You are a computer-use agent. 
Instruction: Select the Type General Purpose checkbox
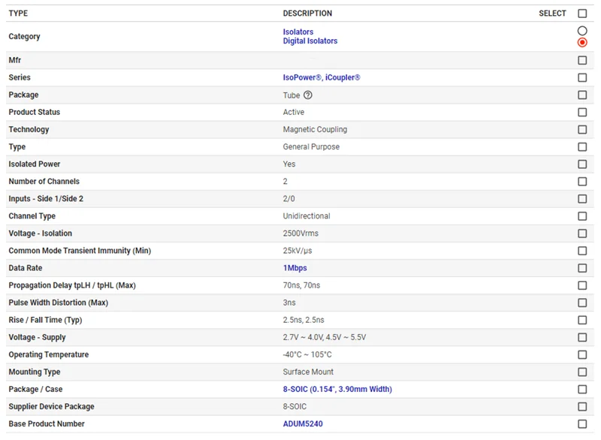tap(581, 147)
